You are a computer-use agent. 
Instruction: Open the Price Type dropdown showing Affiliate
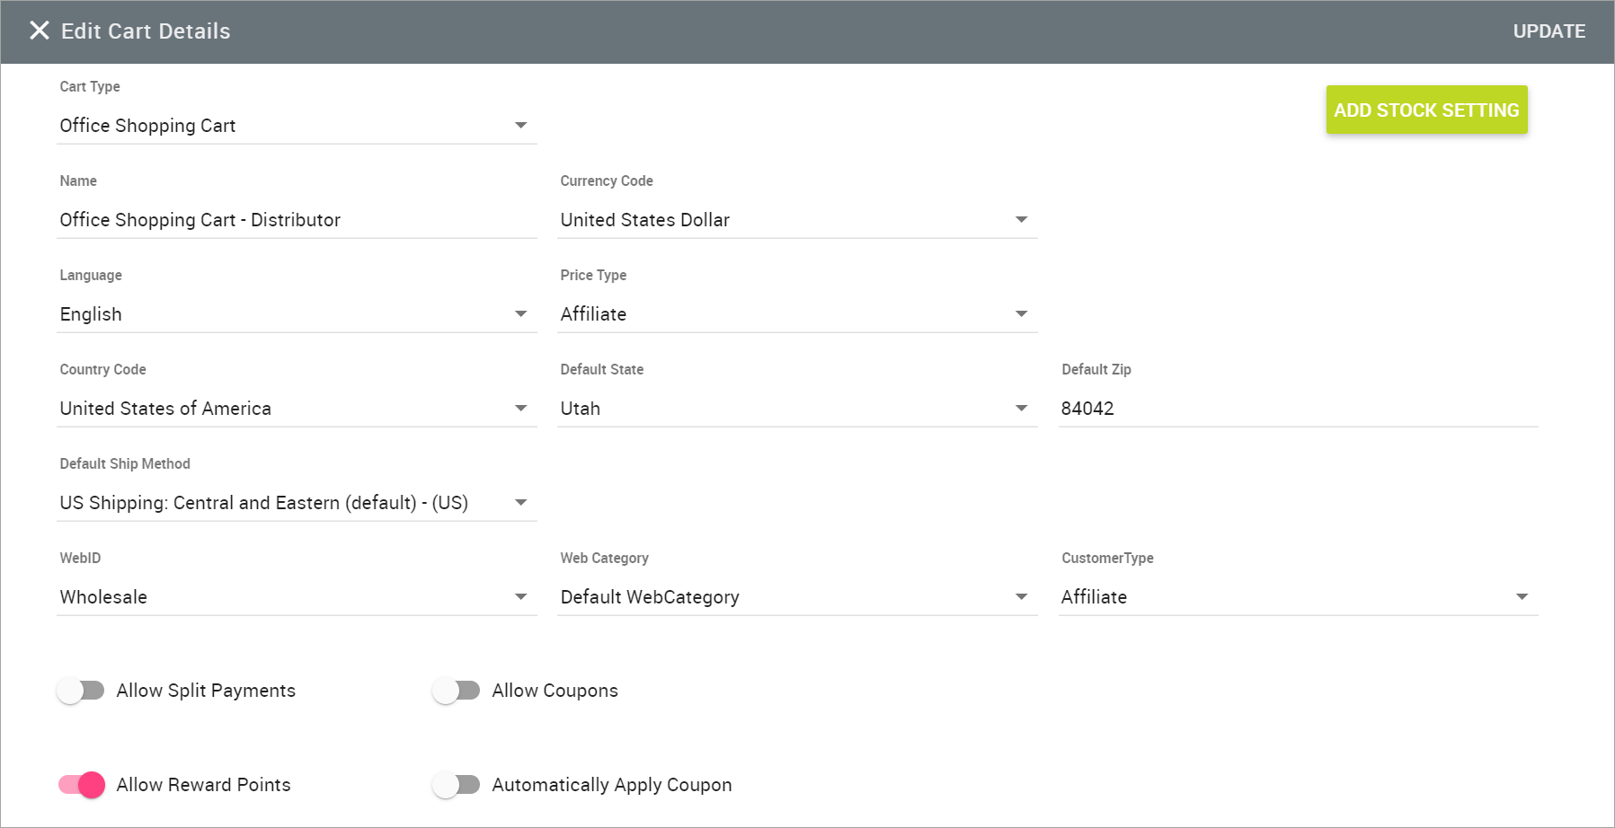coord(1021,313)
